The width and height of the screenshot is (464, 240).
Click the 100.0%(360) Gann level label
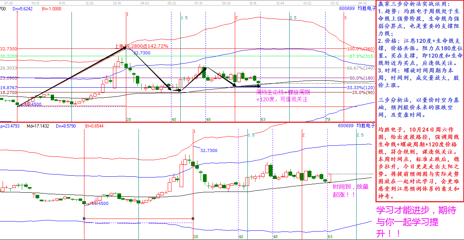point(361,49)
